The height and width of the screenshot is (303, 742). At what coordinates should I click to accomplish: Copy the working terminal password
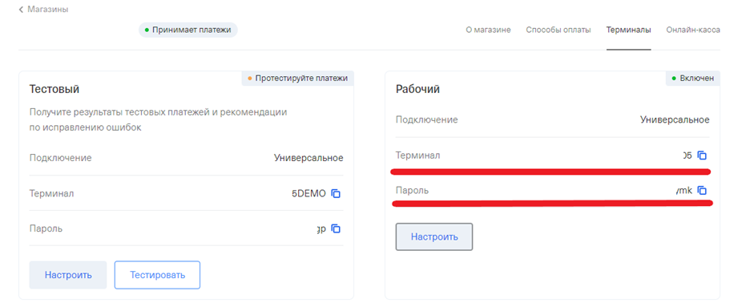[702, 190]
